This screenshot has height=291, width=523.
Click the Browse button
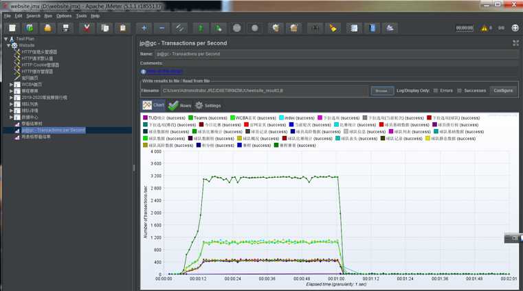coord(382,91)
